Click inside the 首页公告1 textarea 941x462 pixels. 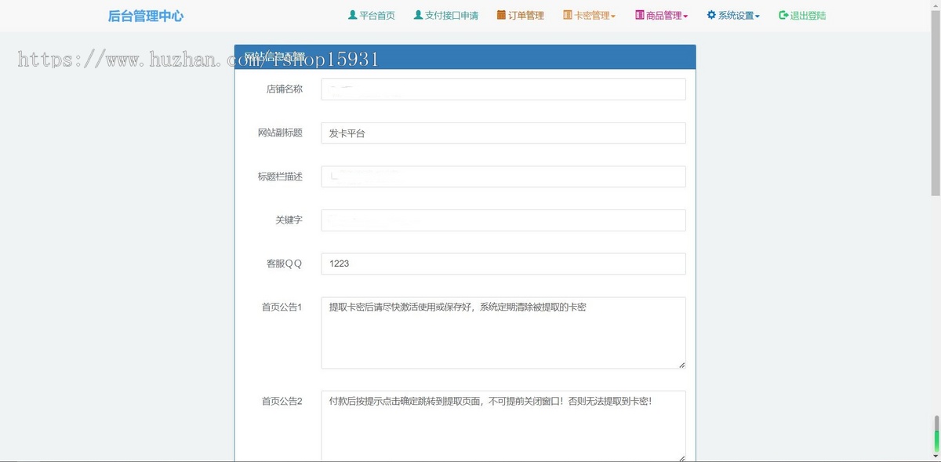tap(503, 333)
